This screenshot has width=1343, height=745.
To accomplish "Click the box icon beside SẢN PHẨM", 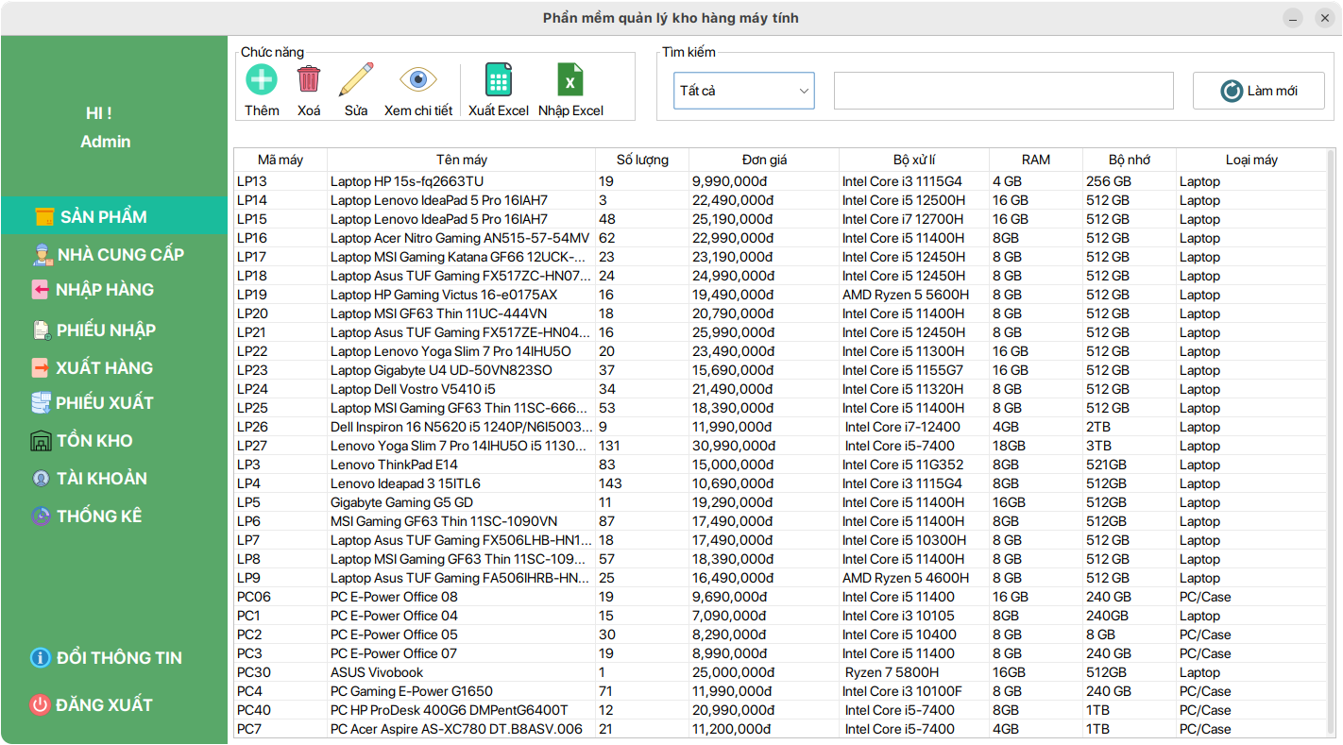I will pos(44,216).
